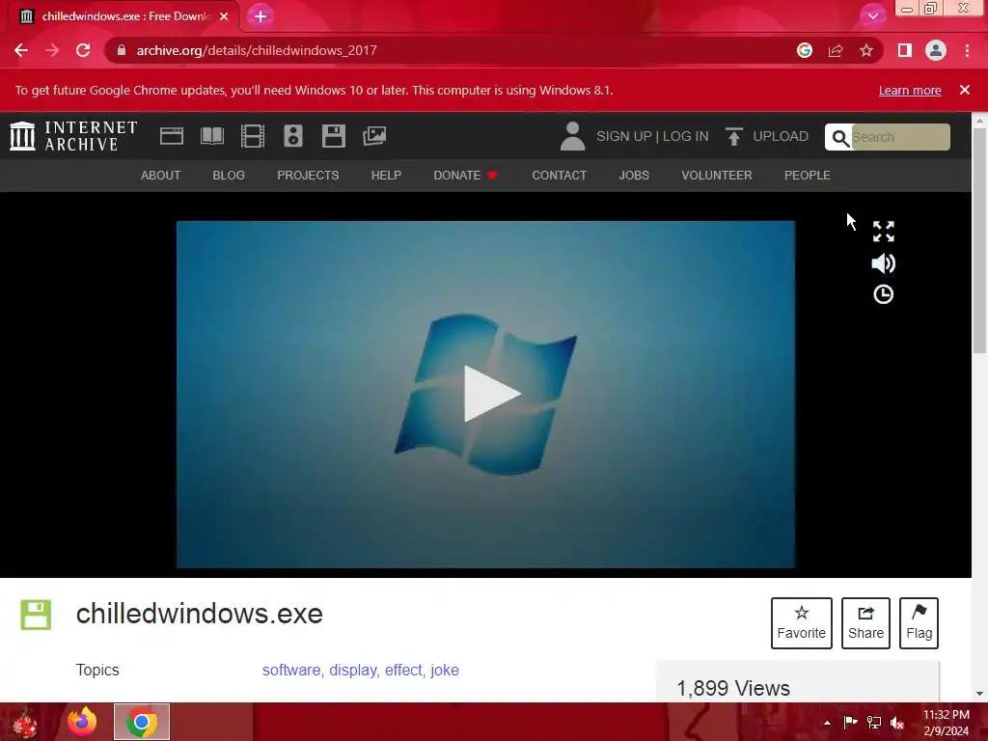Click the user avatar icon
Screen dimensions: 988x741
click(x=572, y=136)
